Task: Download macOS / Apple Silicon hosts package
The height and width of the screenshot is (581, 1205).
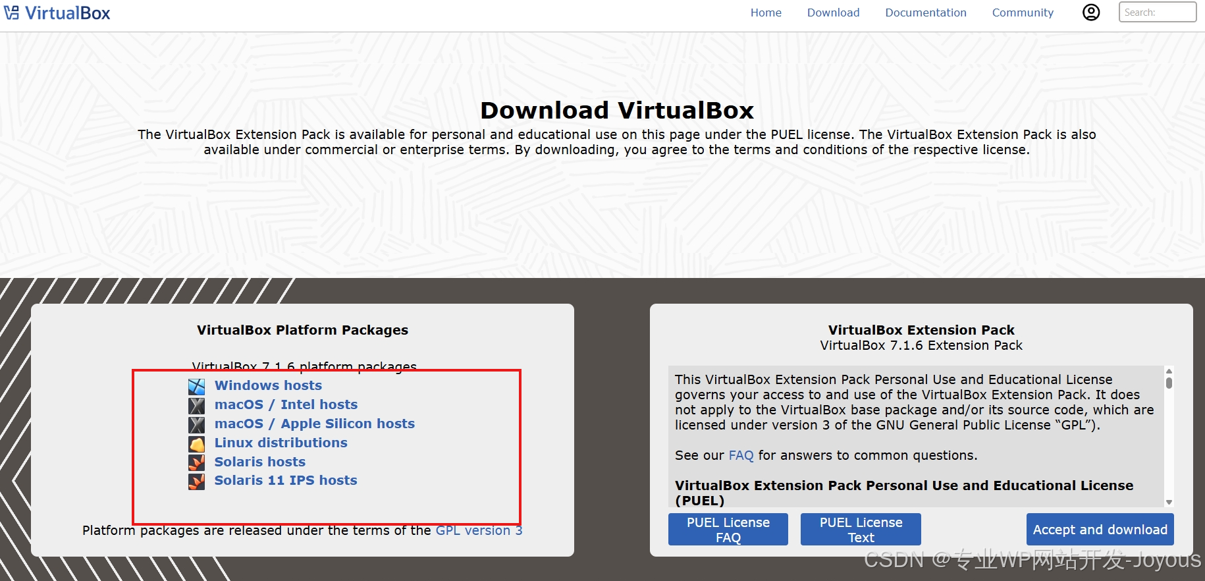Action: coord(315,424)
